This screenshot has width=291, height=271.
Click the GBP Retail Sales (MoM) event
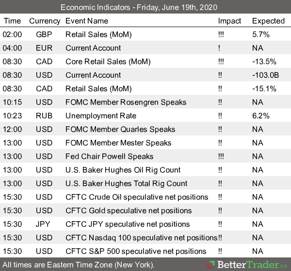point(98,34)
